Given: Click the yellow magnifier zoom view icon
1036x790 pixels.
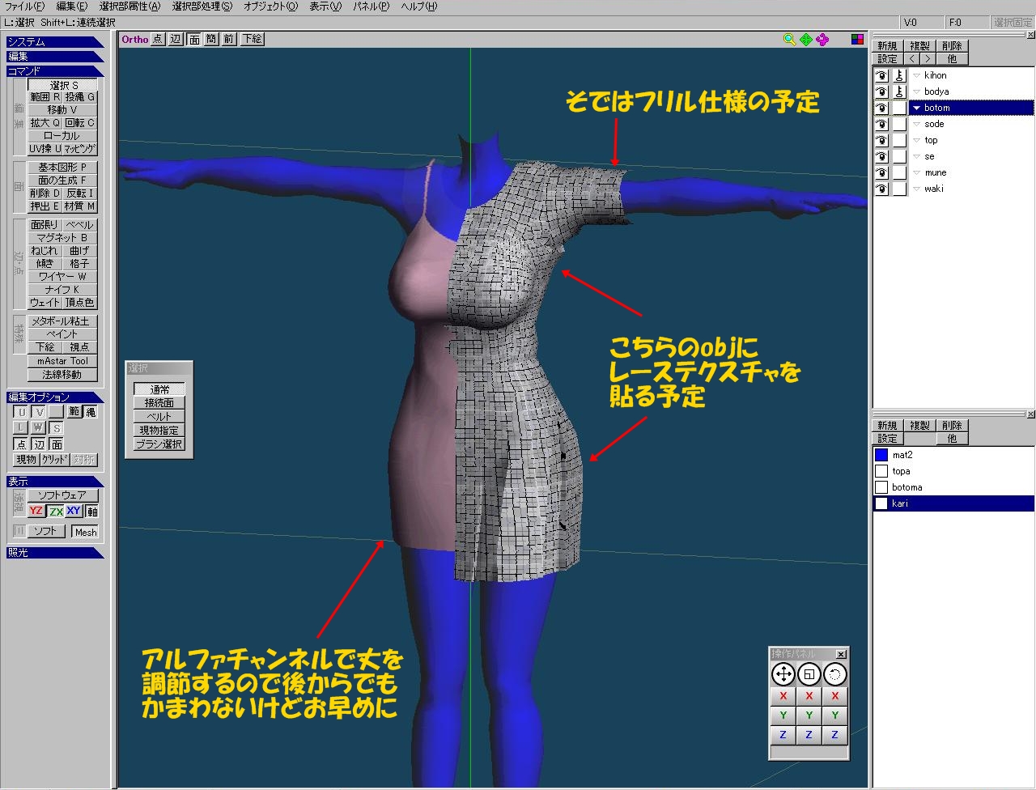Looking at the screenshot, I should 789,39.
